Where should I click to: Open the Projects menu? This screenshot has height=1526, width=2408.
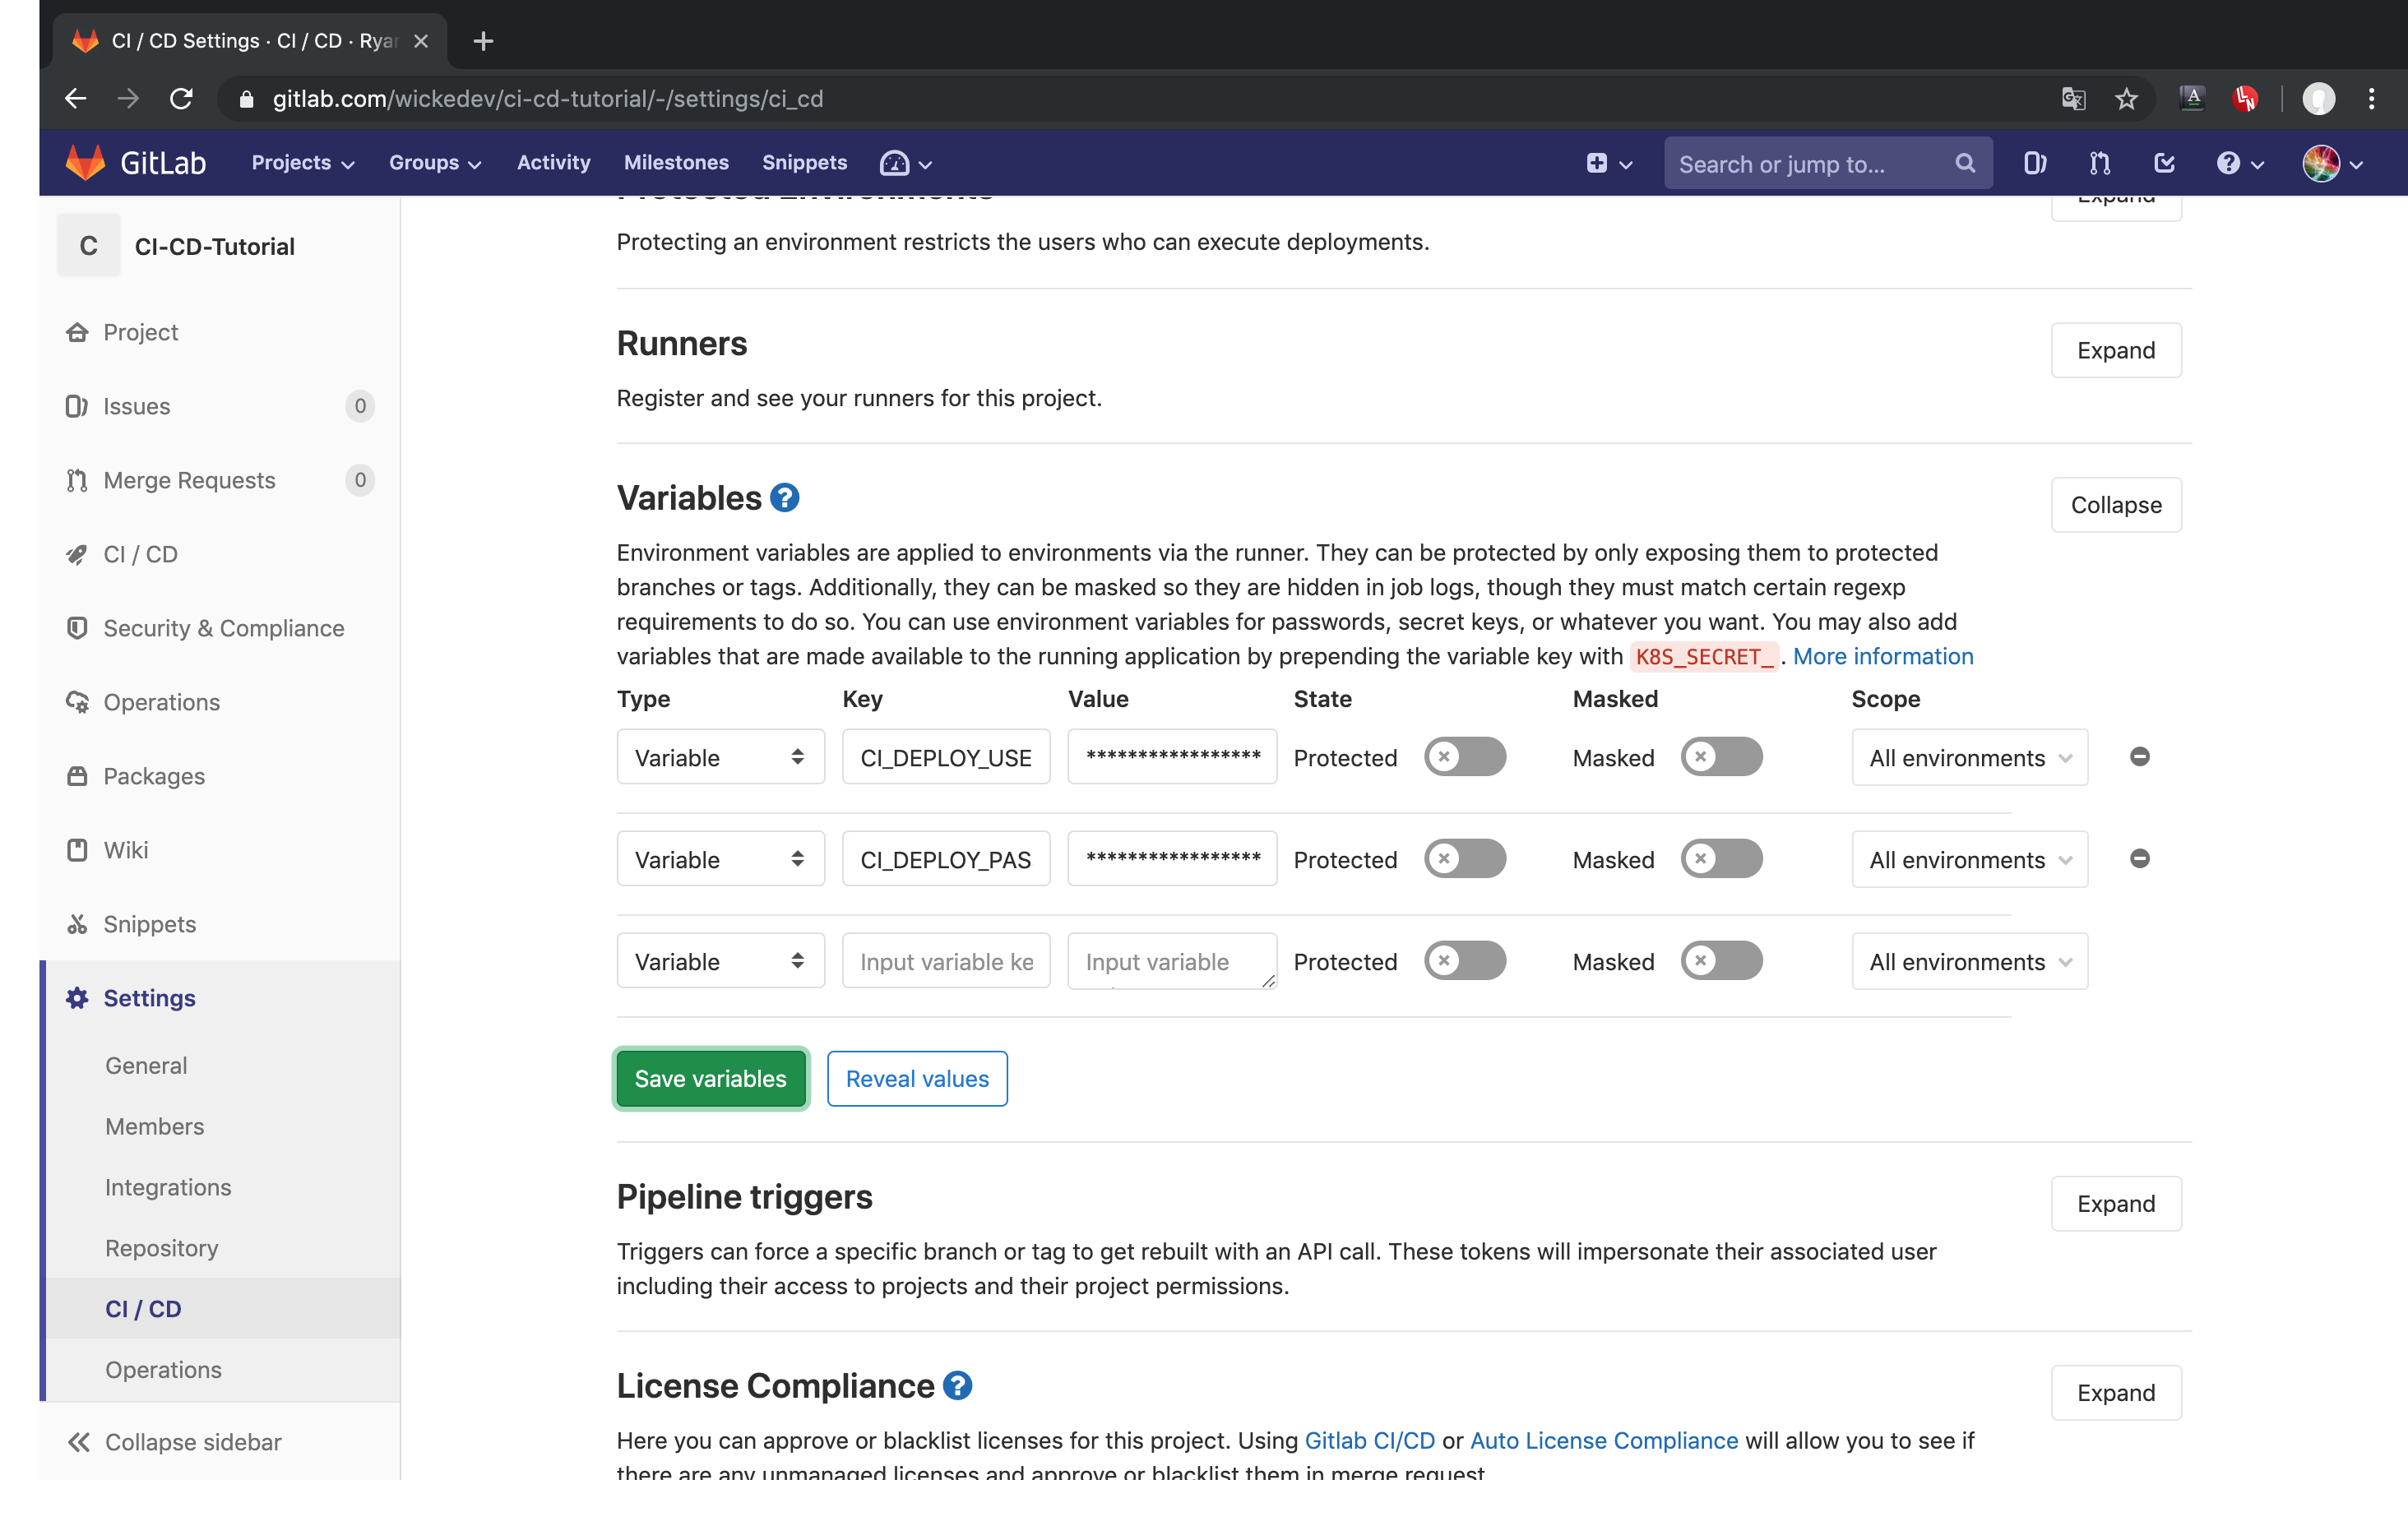point(300,163)
